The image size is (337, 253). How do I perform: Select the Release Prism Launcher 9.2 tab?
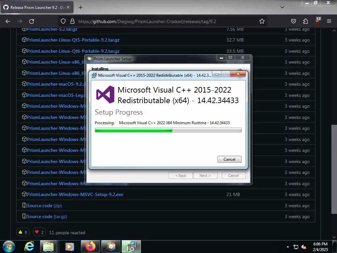(x=37, y=7)
